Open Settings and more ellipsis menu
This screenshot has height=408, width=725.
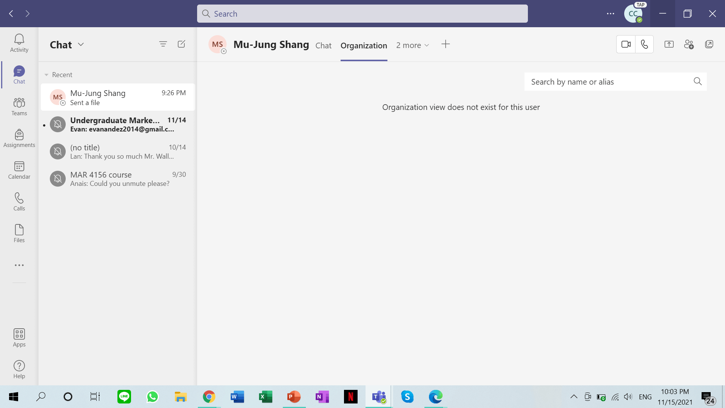pos(610,14)
